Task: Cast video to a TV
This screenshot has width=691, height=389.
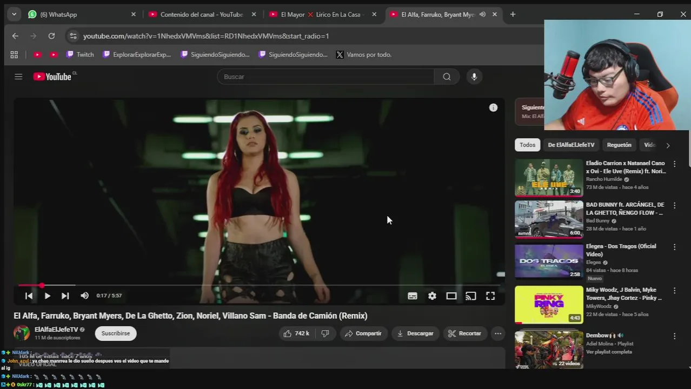Action: [x=471, y=296]
